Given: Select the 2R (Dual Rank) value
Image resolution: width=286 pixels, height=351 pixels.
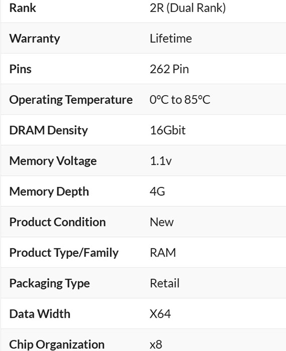Looking at the screenshot, I should [188, 8].
